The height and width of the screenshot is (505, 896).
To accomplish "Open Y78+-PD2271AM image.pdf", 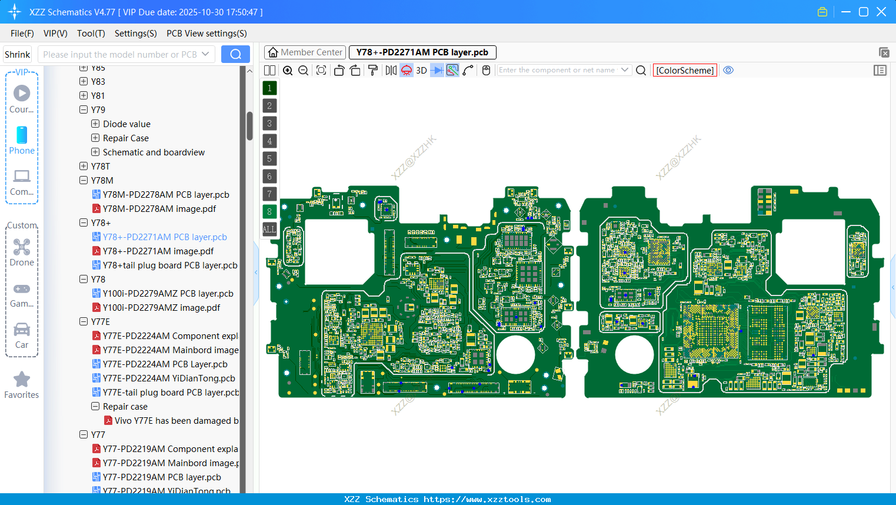I will click(158, 251).
